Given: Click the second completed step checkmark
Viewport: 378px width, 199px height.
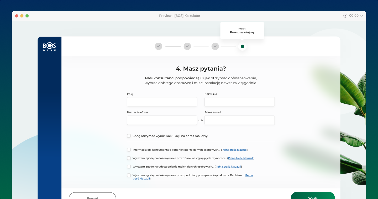Looking at the screenshot, I should tap(187, 46).
